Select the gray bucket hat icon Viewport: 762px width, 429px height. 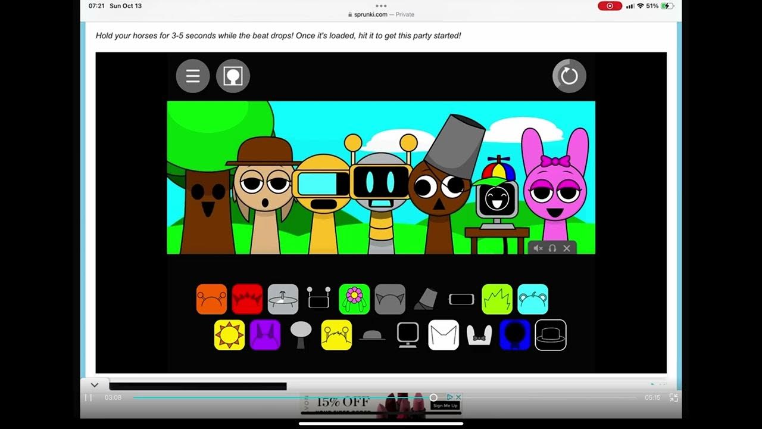(x=426, y=299)
